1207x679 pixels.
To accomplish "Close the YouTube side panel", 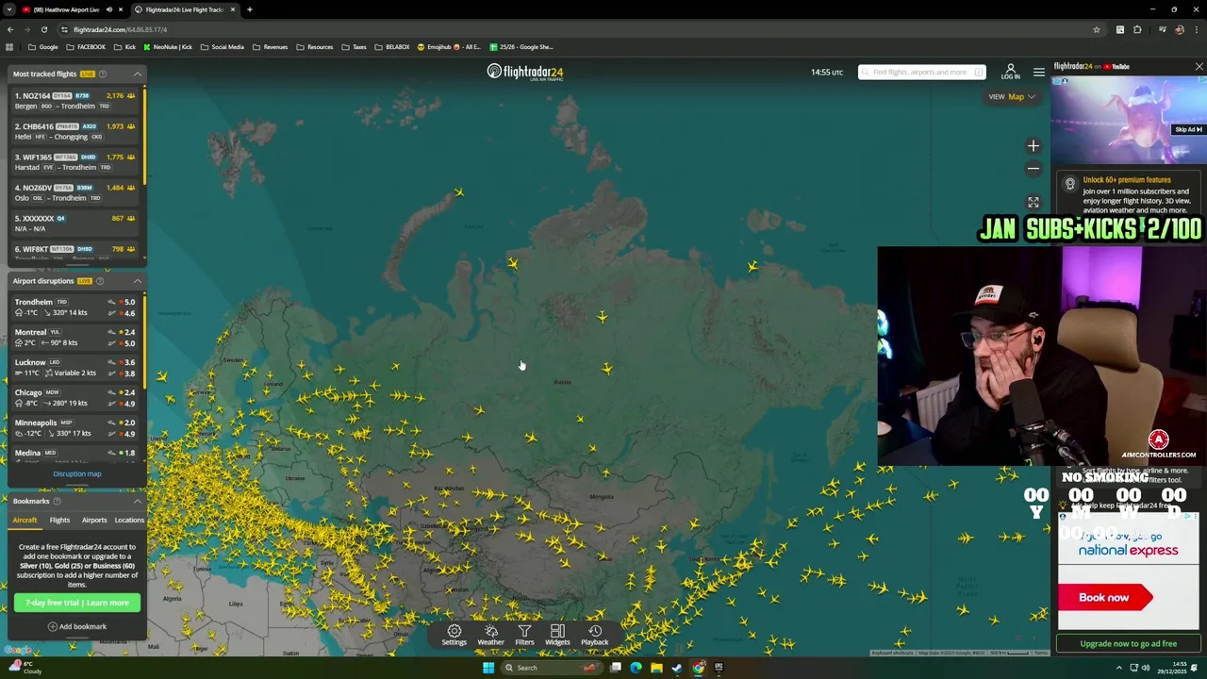I will click(1199, 67).
